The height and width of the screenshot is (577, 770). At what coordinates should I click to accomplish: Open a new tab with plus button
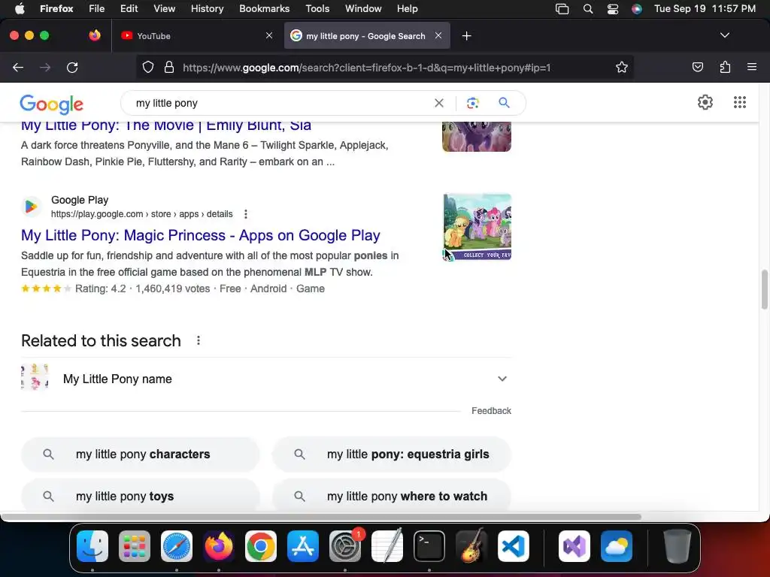pos(466,36)
